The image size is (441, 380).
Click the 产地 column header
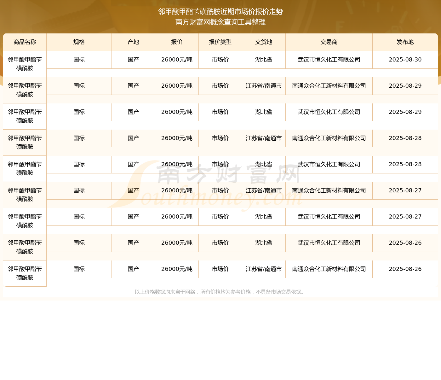point(133,42)
